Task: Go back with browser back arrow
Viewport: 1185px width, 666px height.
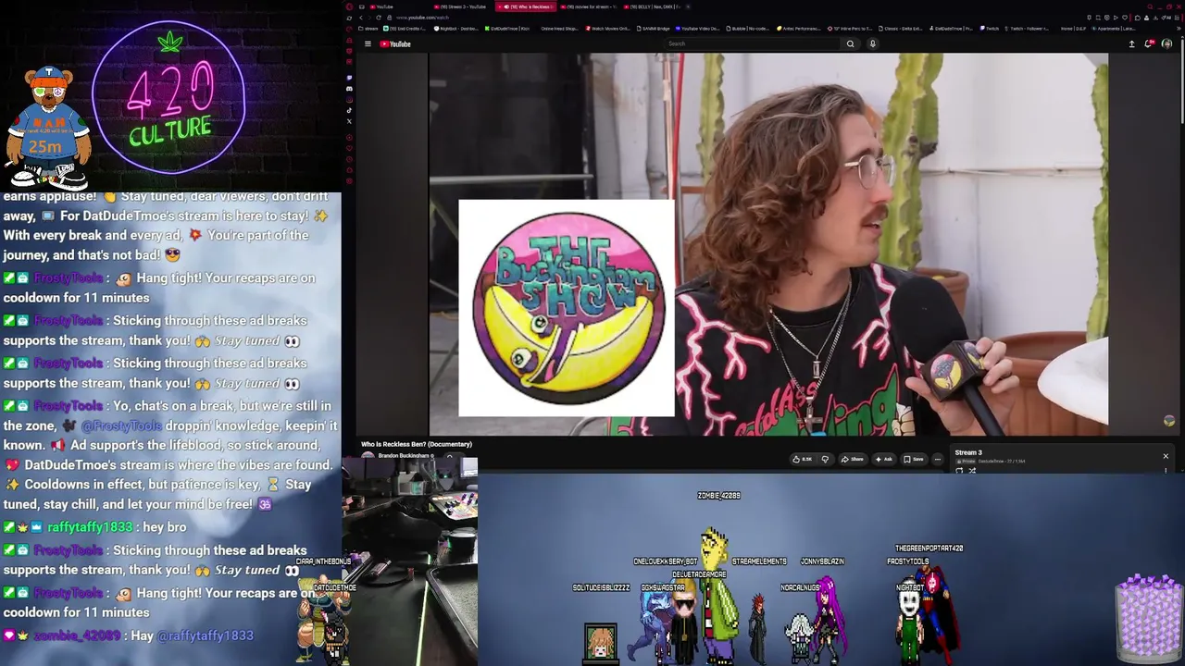Action: tap(361, 18)
